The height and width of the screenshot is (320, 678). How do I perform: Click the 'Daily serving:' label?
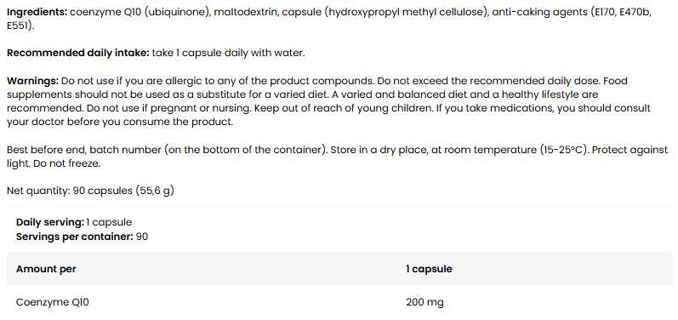(x=49, y=222)
